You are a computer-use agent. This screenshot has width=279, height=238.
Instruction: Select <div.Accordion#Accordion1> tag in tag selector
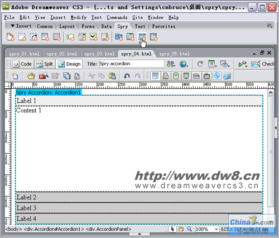pyautogui.click(x=54, y=229)
